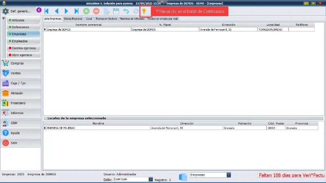The height and width of the screenshot is (183, 326).
Task: Open the Estilo Cyan Dusk dropdown
Action: click(151, 179)
